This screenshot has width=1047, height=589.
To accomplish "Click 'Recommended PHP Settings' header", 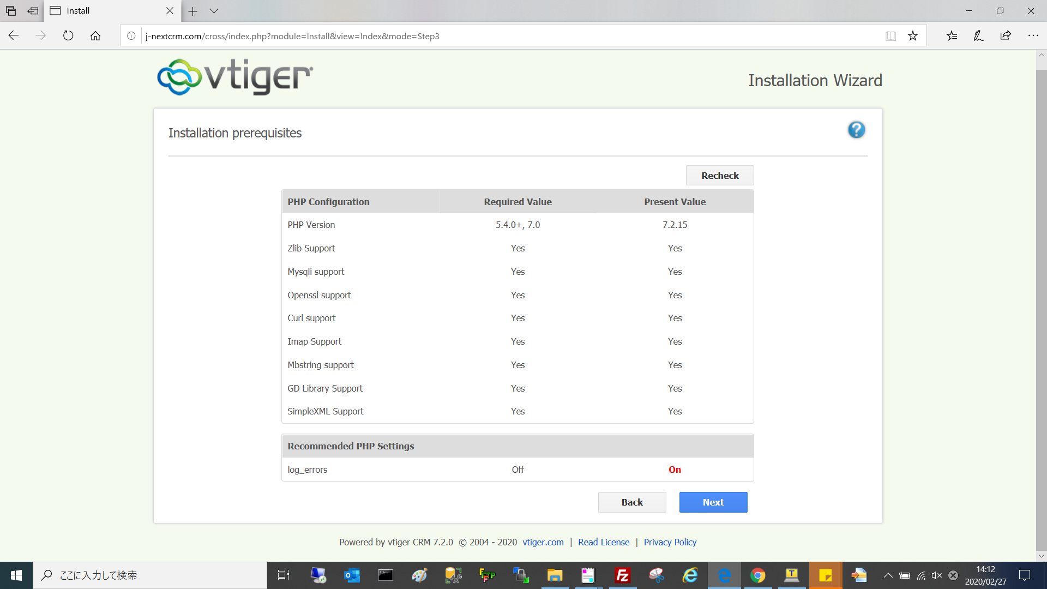I will click(351, 446).
